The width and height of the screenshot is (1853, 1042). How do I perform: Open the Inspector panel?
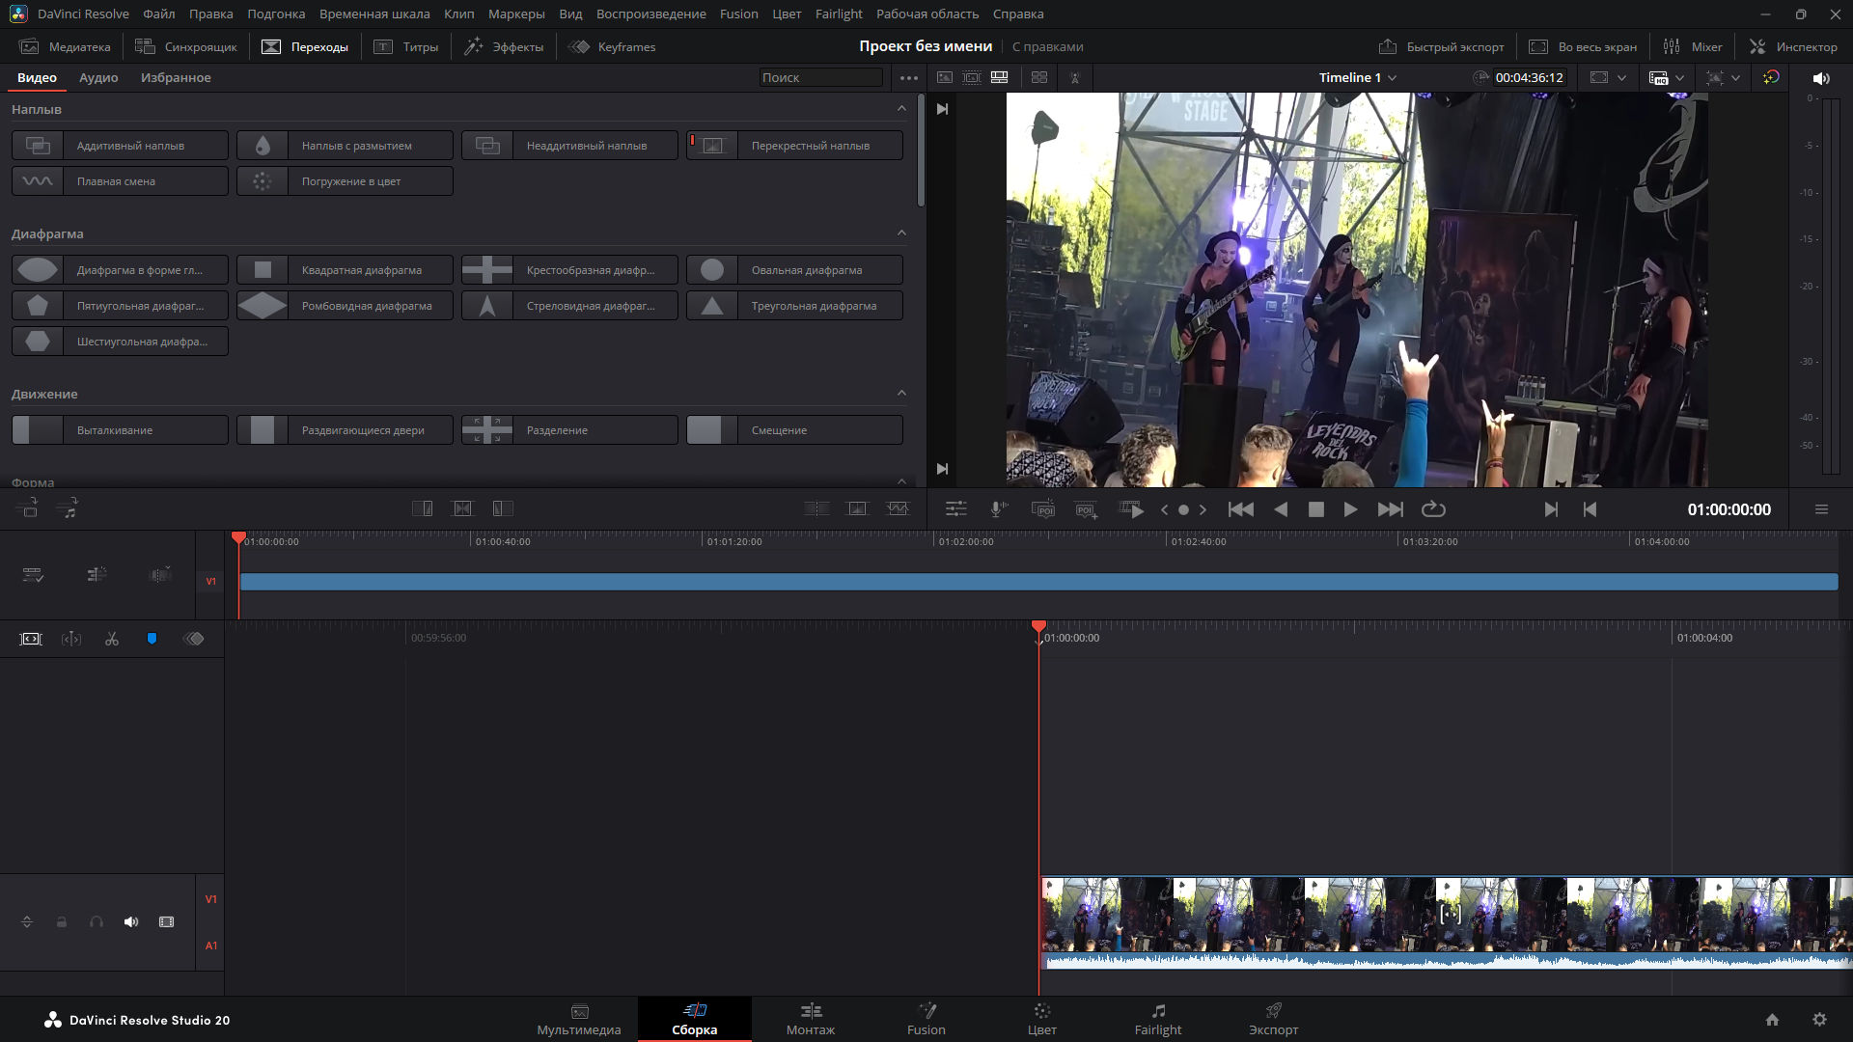pos(1793,46)
